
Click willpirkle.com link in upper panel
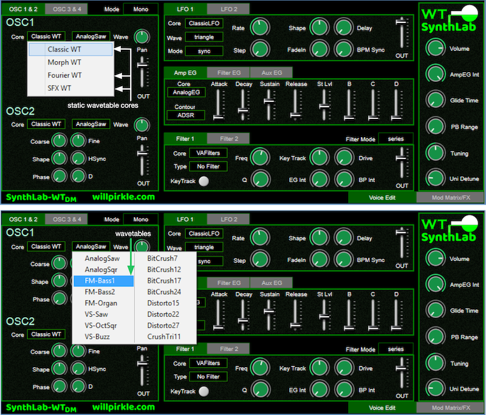click(x=123, y=197)
